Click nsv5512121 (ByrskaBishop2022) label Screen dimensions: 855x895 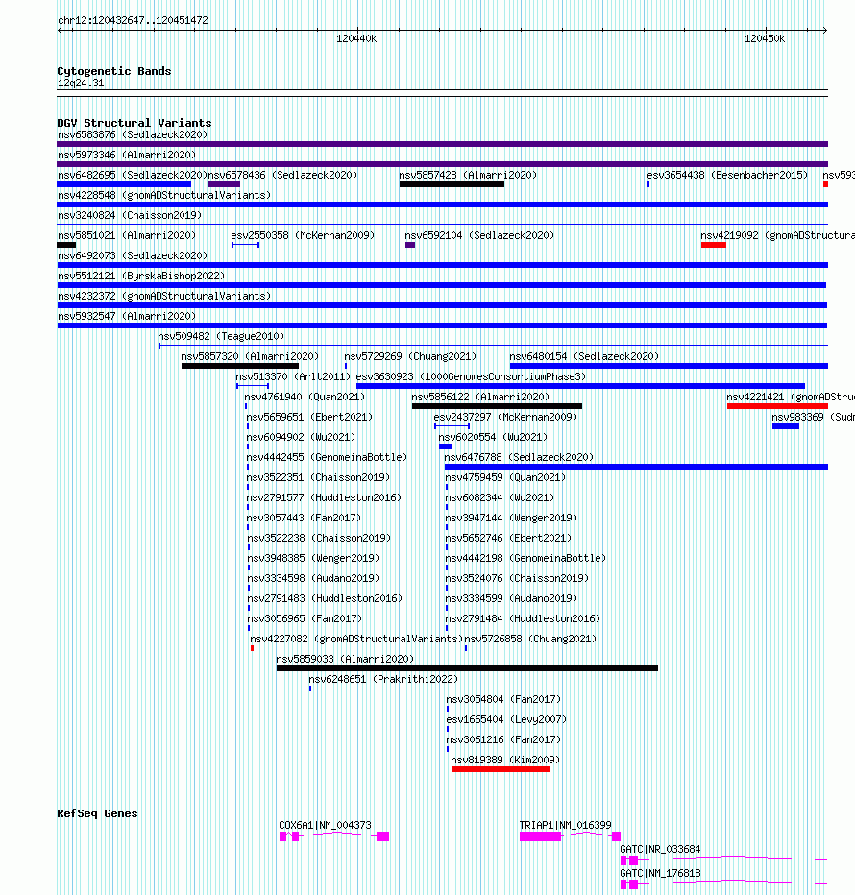(141, 277)
